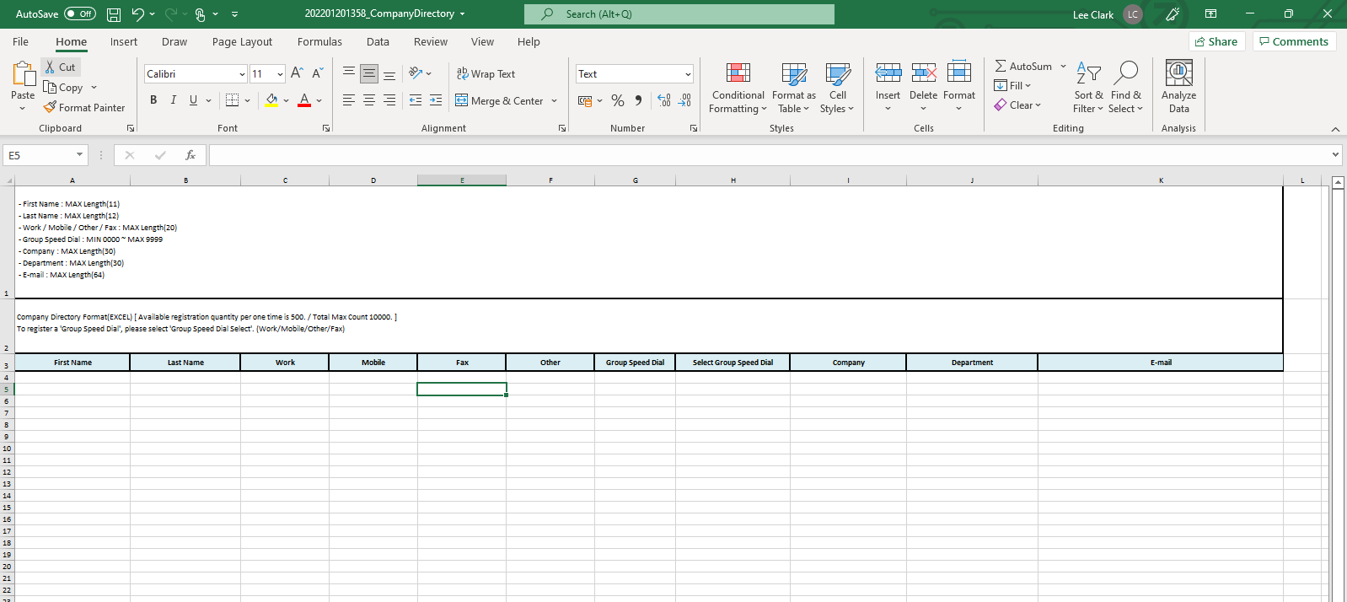Click the Share button
Image resolution: width=1347 pixels, height=602 pixels.
1216,41
